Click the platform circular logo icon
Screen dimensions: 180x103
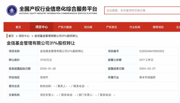click(12, 10)
